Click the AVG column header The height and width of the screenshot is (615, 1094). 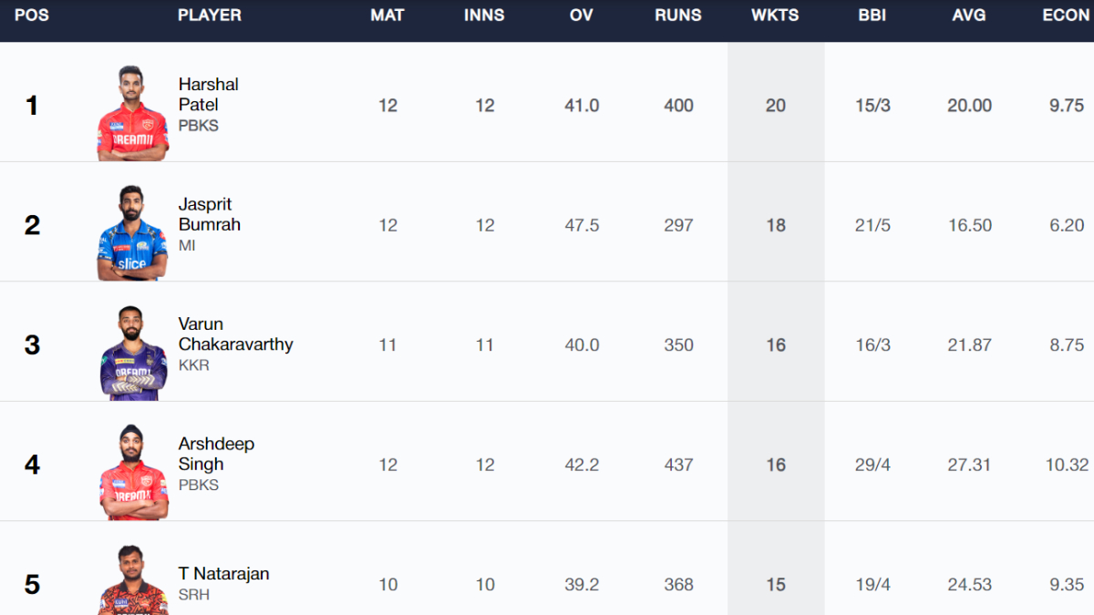coord(969,15)
